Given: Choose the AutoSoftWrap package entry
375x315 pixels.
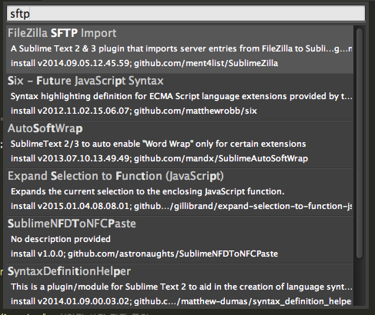Looking at the screenshot, I should tap(179, 144).
